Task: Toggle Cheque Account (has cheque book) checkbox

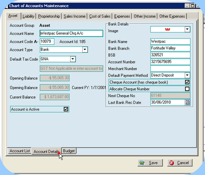Action: click(187, 82)
